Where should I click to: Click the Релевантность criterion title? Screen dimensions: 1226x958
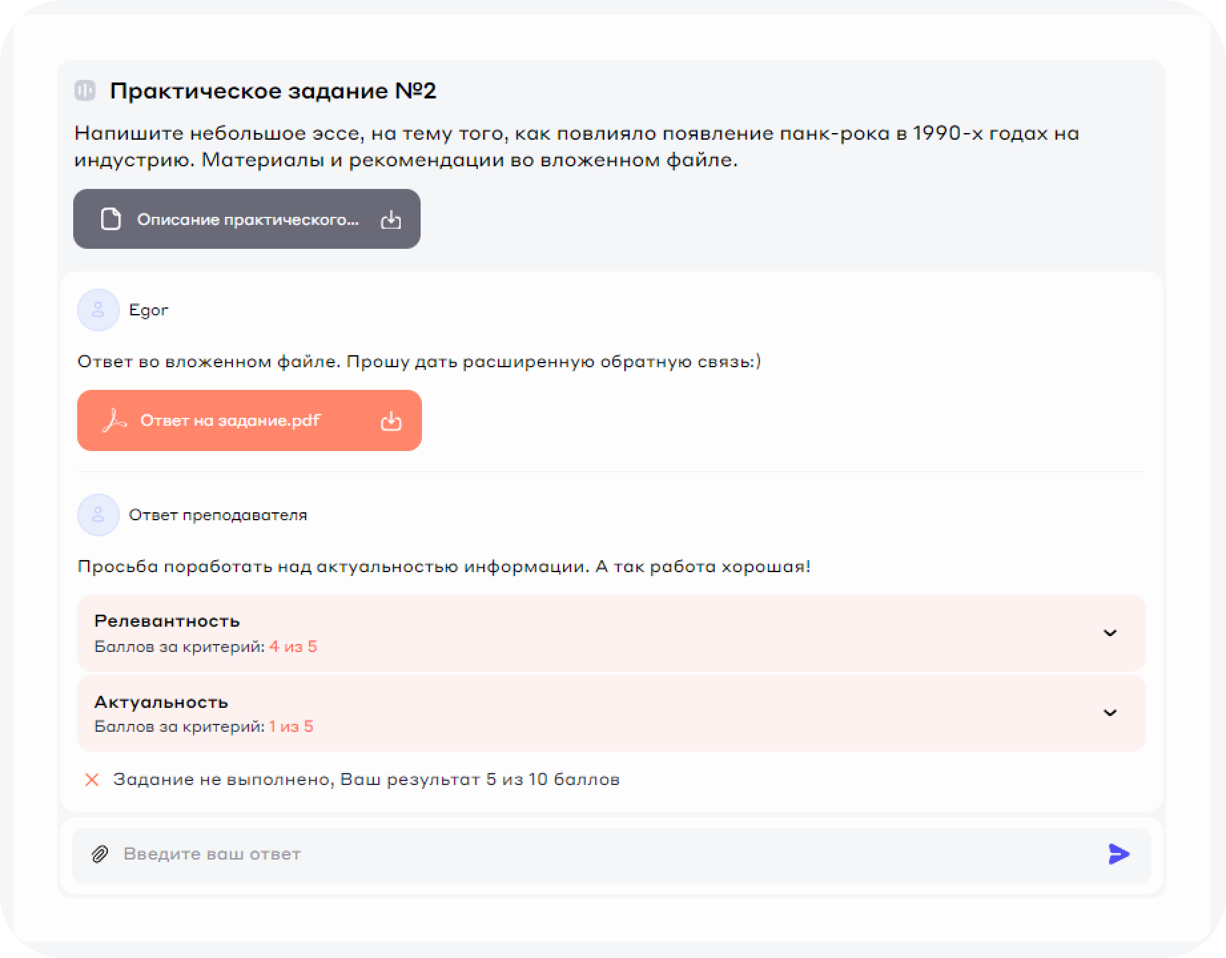167,621
